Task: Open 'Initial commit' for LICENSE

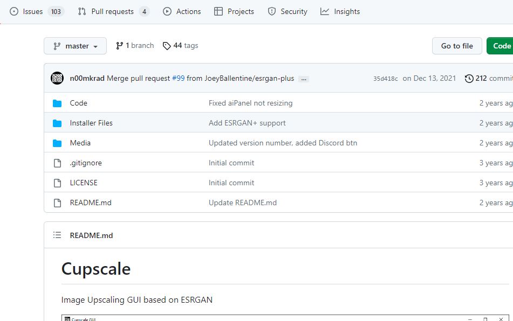Action: (x=231, y=183)
